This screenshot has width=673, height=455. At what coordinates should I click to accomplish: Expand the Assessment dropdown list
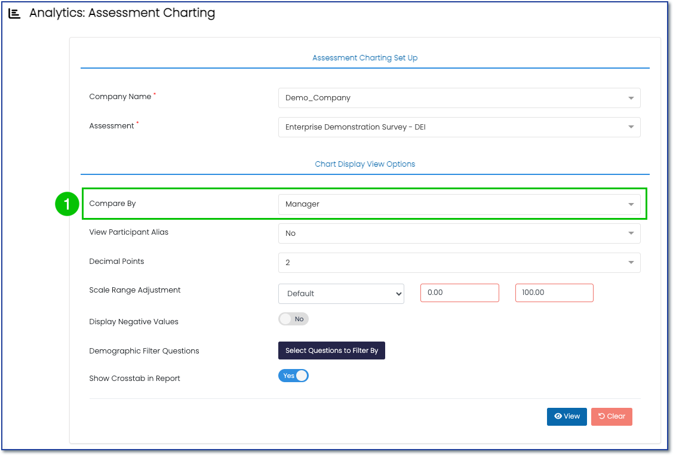click(459, 127)
